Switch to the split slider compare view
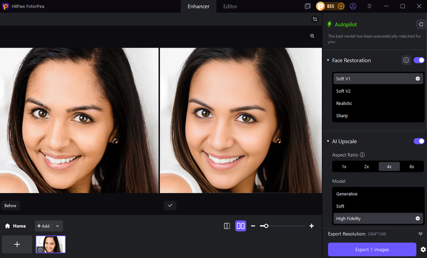 pos(227,226)
